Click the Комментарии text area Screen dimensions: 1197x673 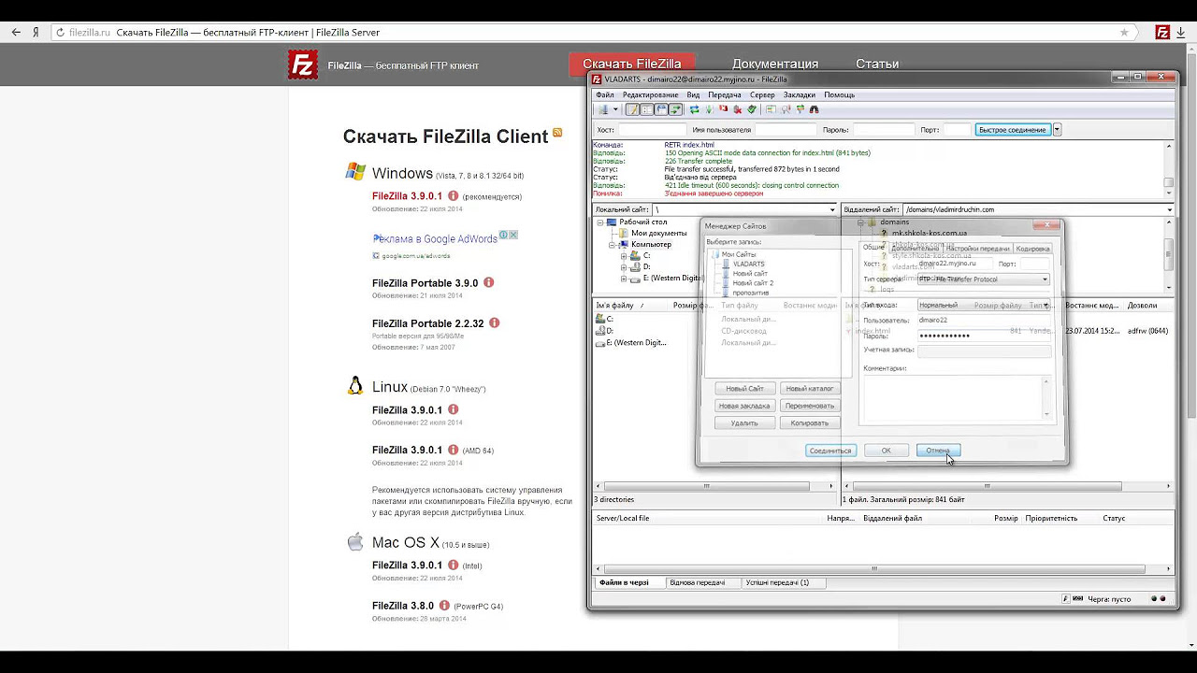pyautogui.click(x=959, y=398)
